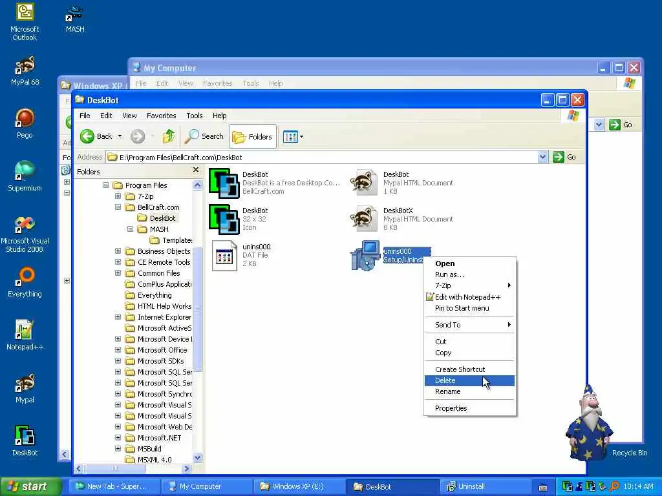Open the Help menu in DeskBot
This screenshot has width=662, height=496.
(x=219, y=116)
